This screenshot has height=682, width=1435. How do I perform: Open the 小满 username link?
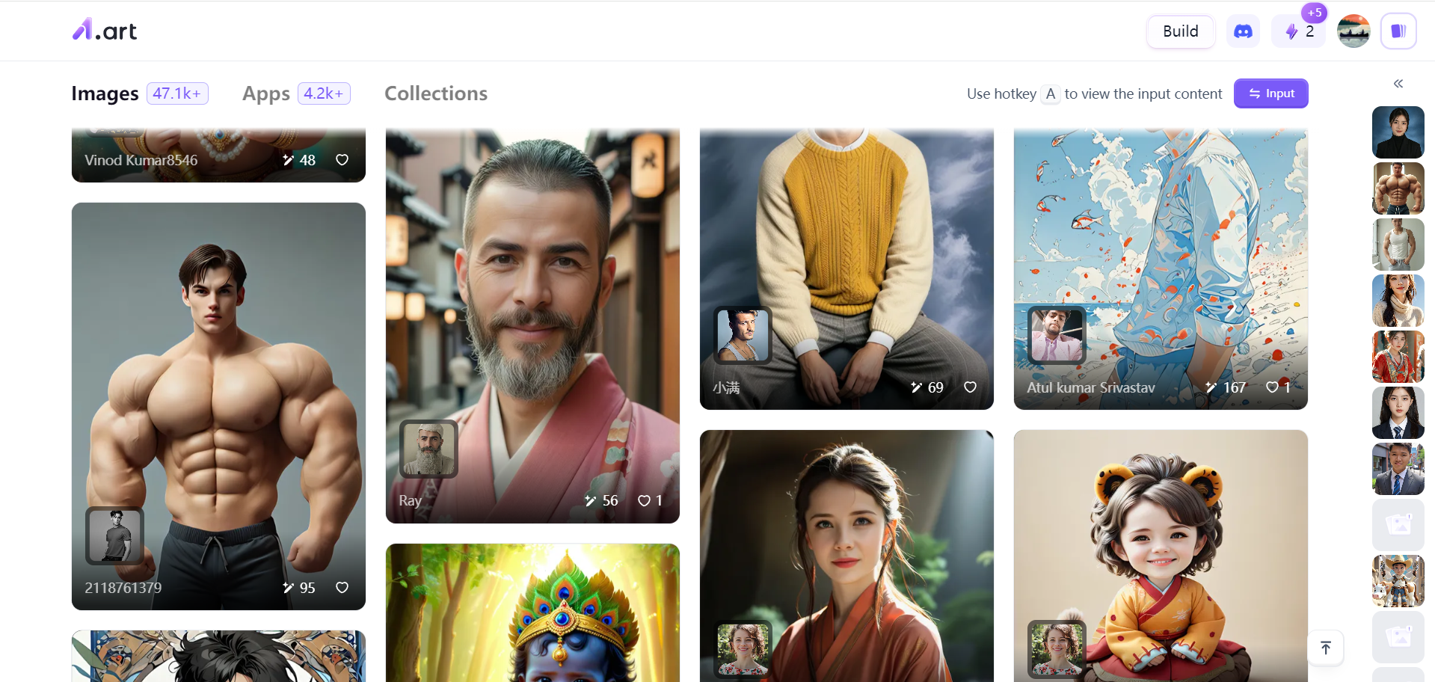click(726, 387)
